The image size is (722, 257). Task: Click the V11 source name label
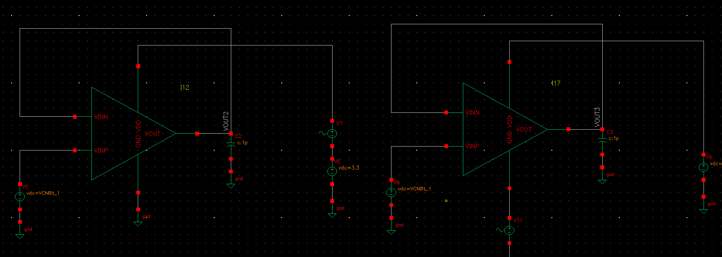tap(518, 220)
